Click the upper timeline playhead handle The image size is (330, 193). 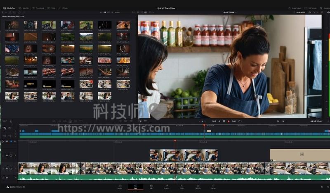point(204,125)
